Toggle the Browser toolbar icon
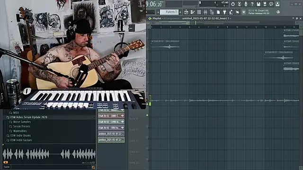Screen dimensions: 303x170 coord(212,12)
